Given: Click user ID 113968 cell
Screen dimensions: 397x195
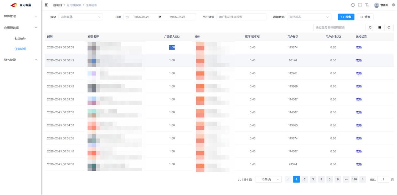Looking at the screenshot, I should coord(293,86).
